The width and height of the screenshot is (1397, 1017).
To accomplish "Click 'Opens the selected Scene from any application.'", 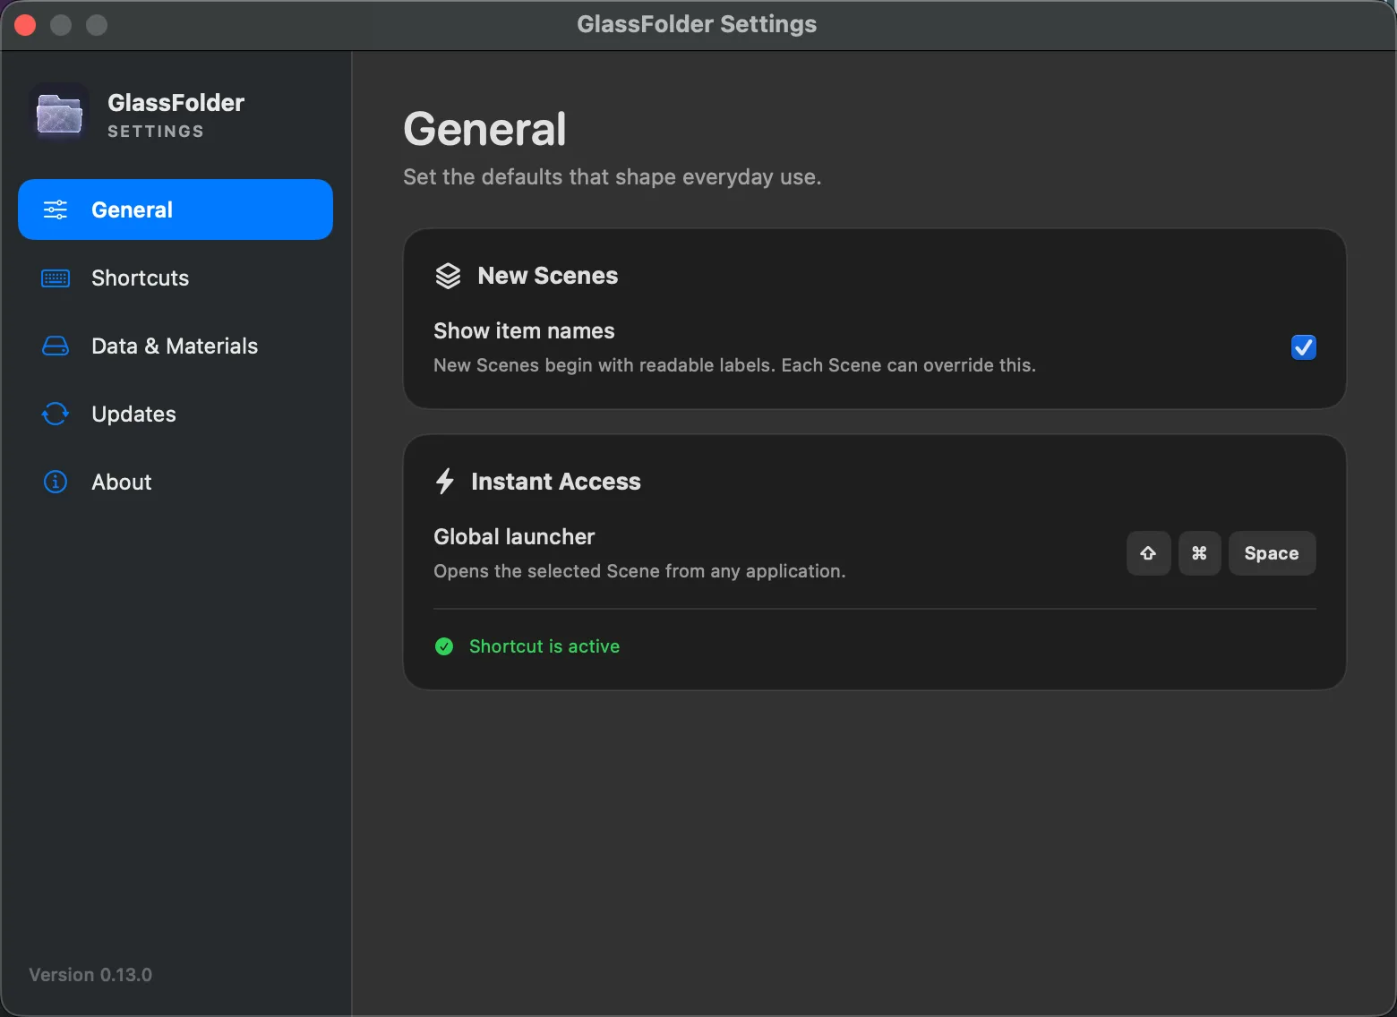I will [x=639, y=571].
